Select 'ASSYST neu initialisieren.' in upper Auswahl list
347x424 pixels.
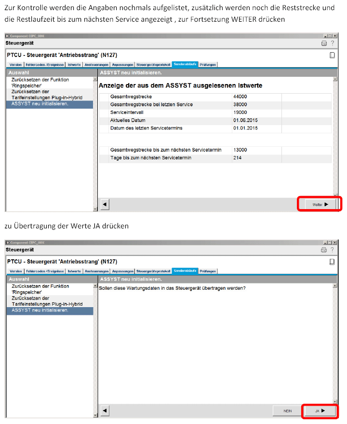50,104
